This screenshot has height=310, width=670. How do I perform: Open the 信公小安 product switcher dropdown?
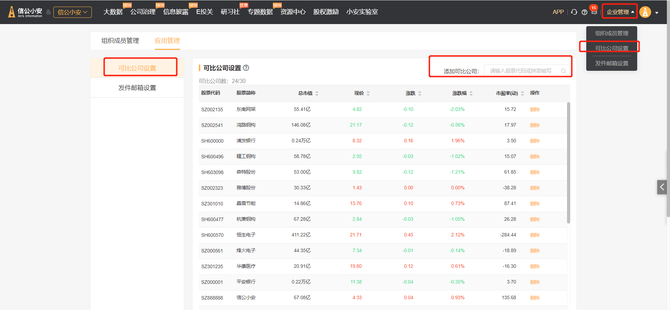73,12
